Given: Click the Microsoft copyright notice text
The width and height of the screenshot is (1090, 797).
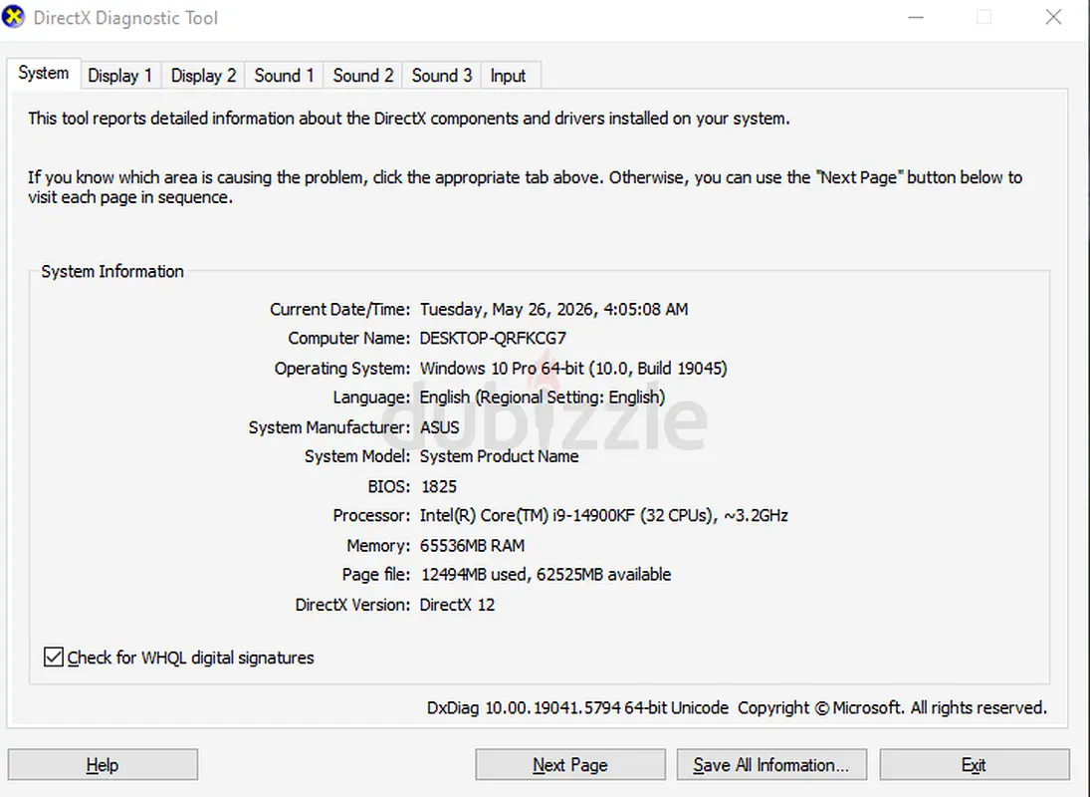Looking at the screenshot, I should coord(892,708).
